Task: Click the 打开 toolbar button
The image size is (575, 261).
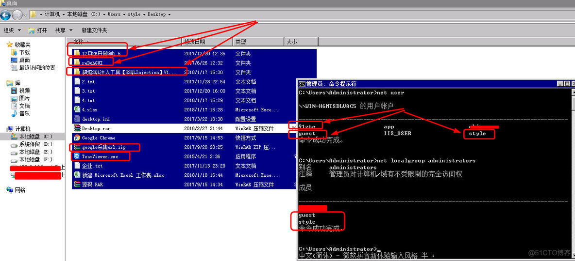Action: point(38,31)
